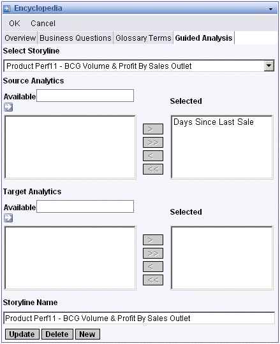Screen dimensions: 280x344
Task: Add selected target analytic with > button
Action: pyautogui.click(x=153, y=240)
